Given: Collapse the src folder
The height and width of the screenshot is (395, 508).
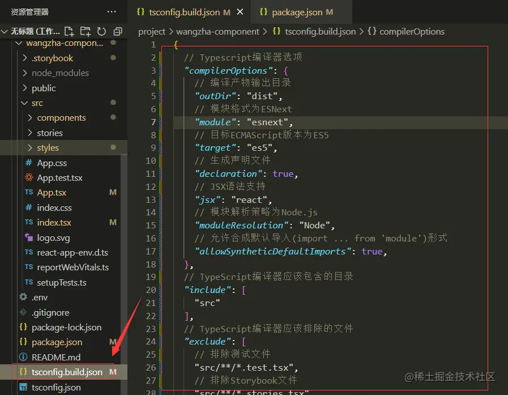Looking at the screenshot, I should pos(24,103).
